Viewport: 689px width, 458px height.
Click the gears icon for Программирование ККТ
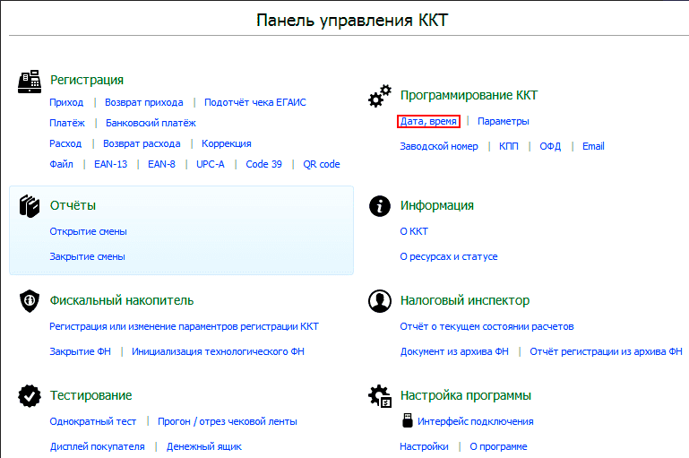[x=380, y=96]
